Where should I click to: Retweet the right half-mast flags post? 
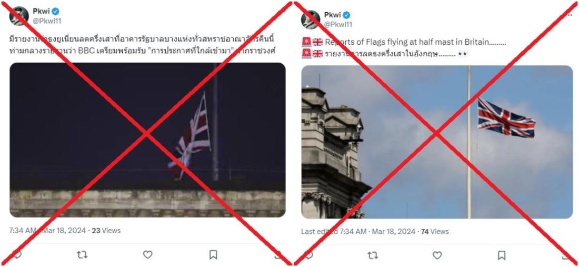point(373,255)
